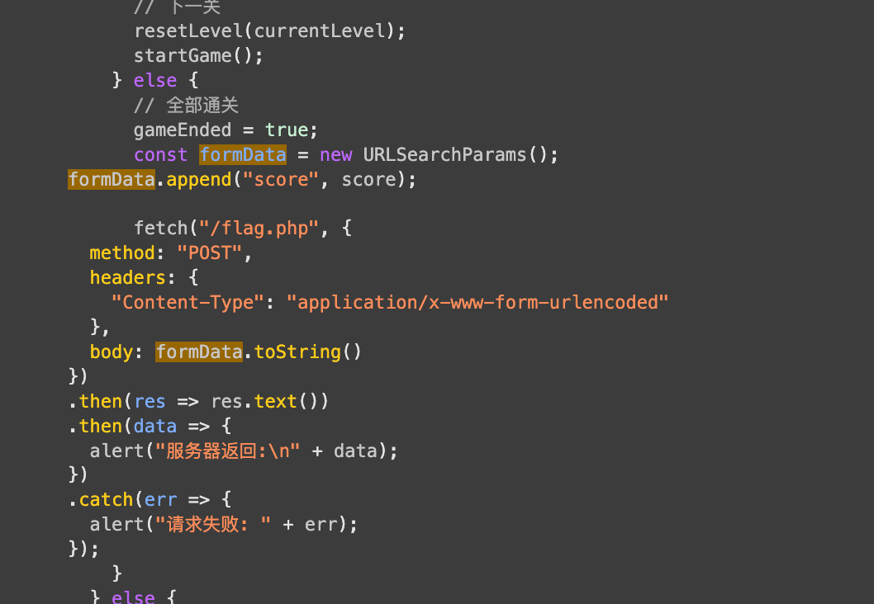Click the "application/x-www-form-urlencoded" string
The image size is (874, 604).
[x=477, y=302]
